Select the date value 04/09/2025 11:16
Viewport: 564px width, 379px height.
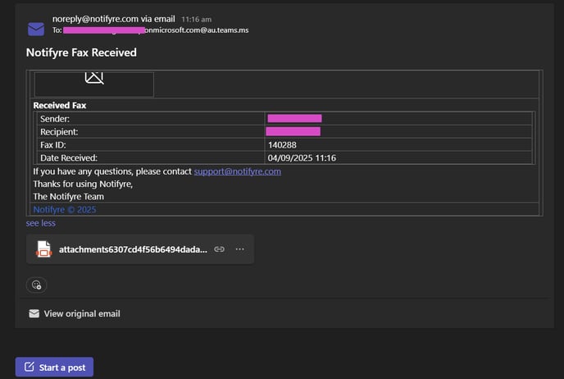point(302,158)
